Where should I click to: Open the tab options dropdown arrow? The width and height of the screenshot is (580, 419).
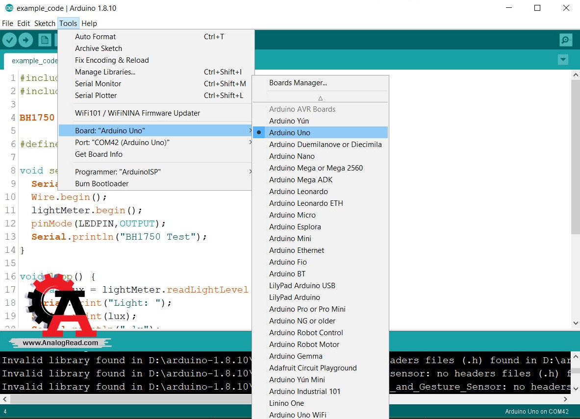coord(563,59)
